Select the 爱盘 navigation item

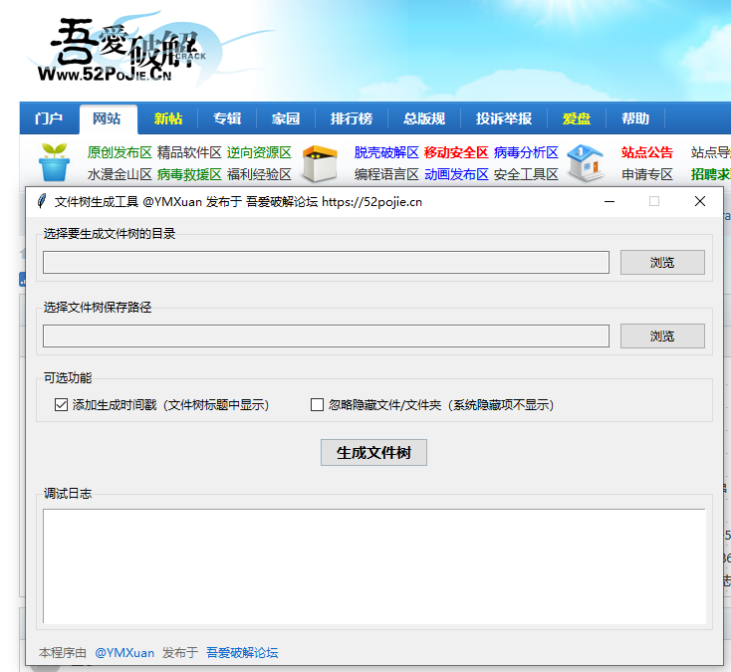tap(576, 118)
